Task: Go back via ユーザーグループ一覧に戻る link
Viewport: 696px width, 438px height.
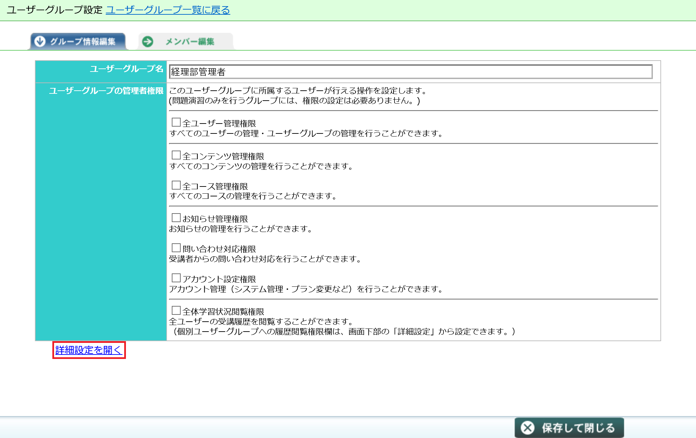Action: (168, 10)
